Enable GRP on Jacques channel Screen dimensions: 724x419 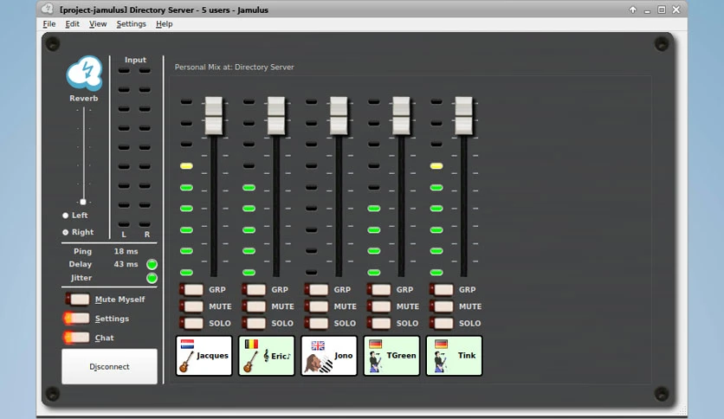coord(191,290)
